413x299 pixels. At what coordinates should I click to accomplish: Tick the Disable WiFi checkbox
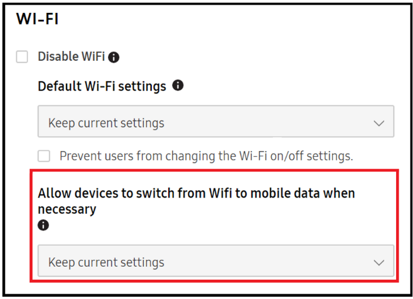click(22, 57)
